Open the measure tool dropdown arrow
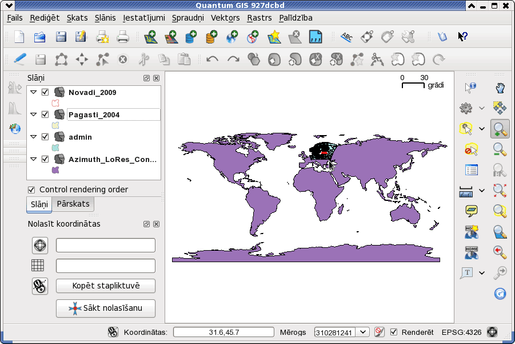 click(482, 191)
